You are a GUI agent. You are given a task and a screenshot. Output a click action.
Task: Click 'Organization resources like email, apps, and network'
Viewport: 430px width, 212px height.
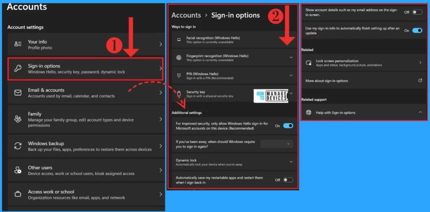[x=76, y=197]
